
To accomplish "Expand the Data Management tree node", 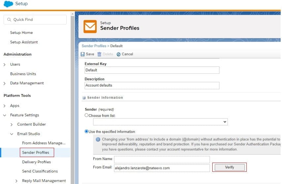I will point(5,83).
